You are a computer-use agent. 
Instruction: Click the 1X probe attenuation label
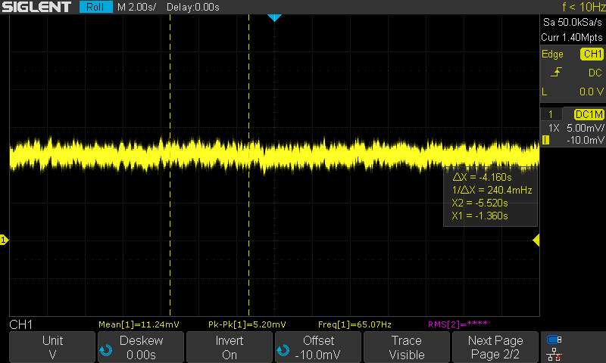[554, 128]
